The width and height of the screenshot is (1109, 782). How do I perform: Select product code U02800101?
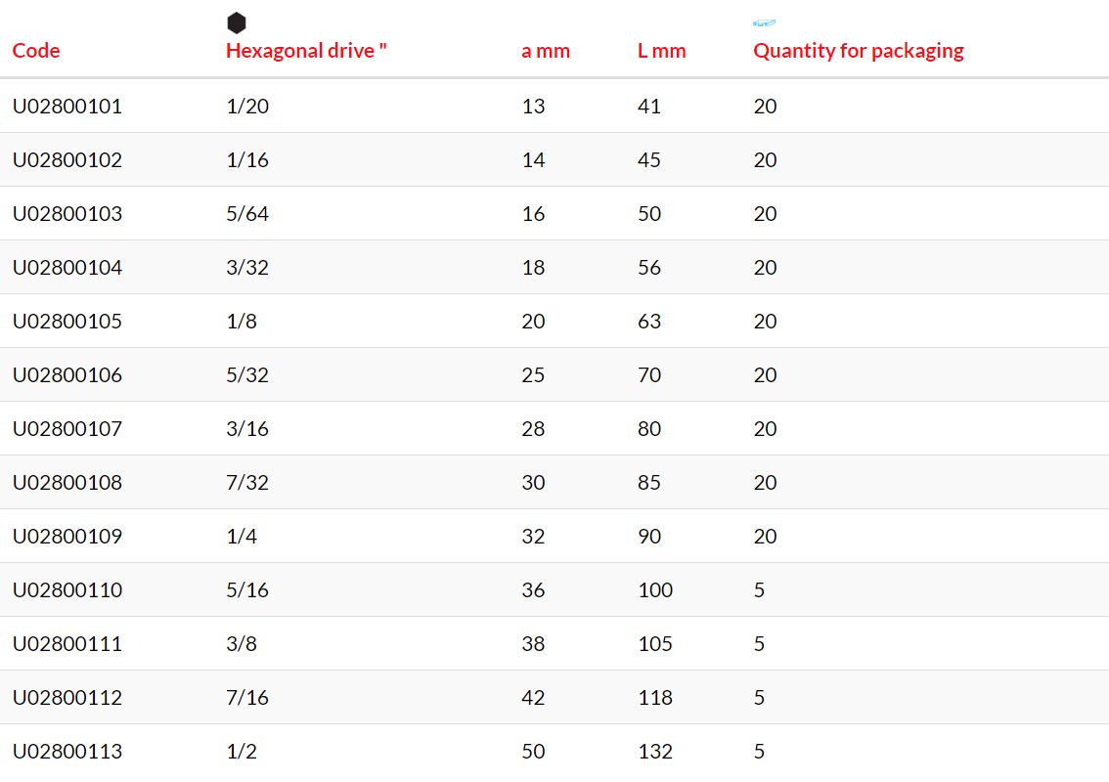pyautogui.click(x=67, y=106)
